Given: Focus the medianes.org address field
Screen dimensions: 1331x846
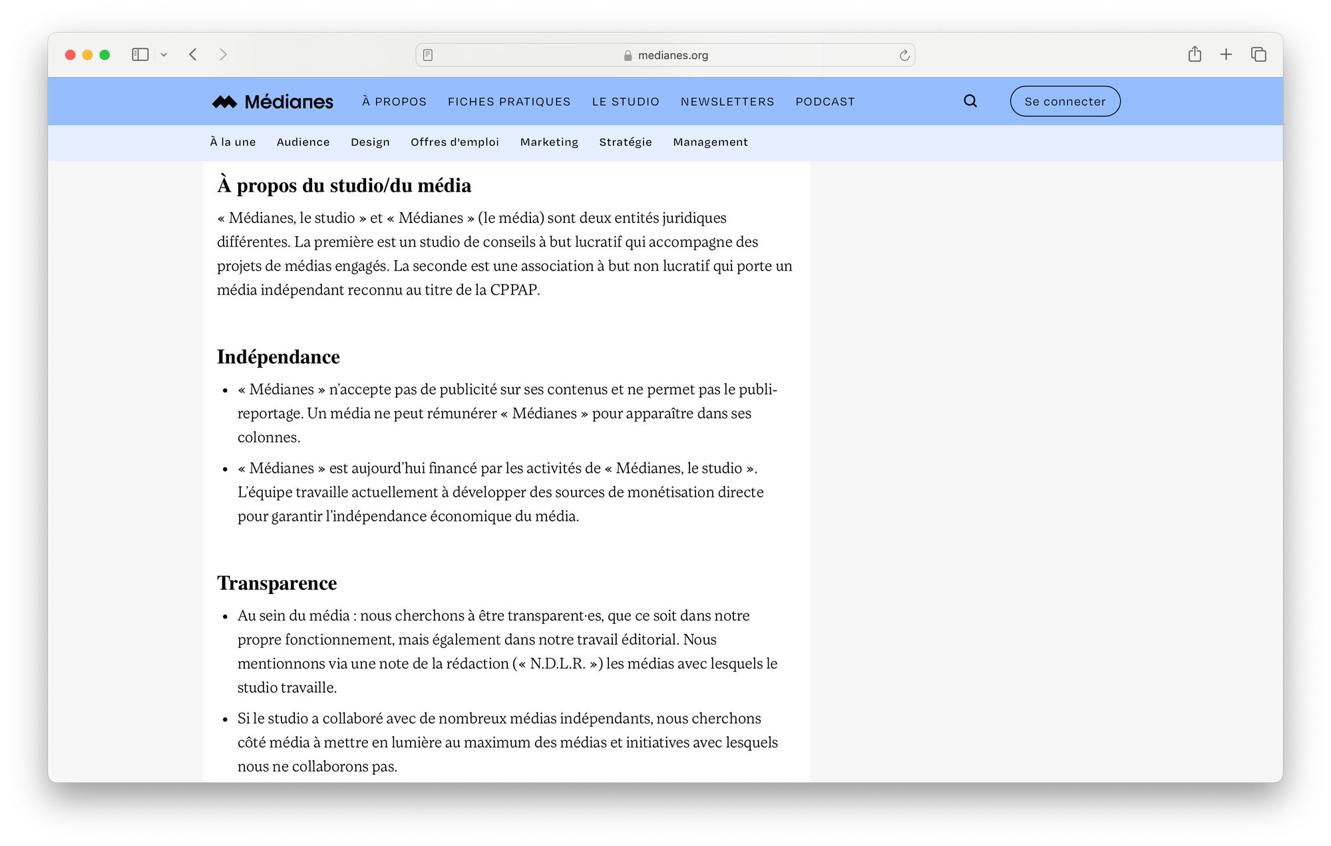Looking at the screenshot, I should click(x=665, y=55).
